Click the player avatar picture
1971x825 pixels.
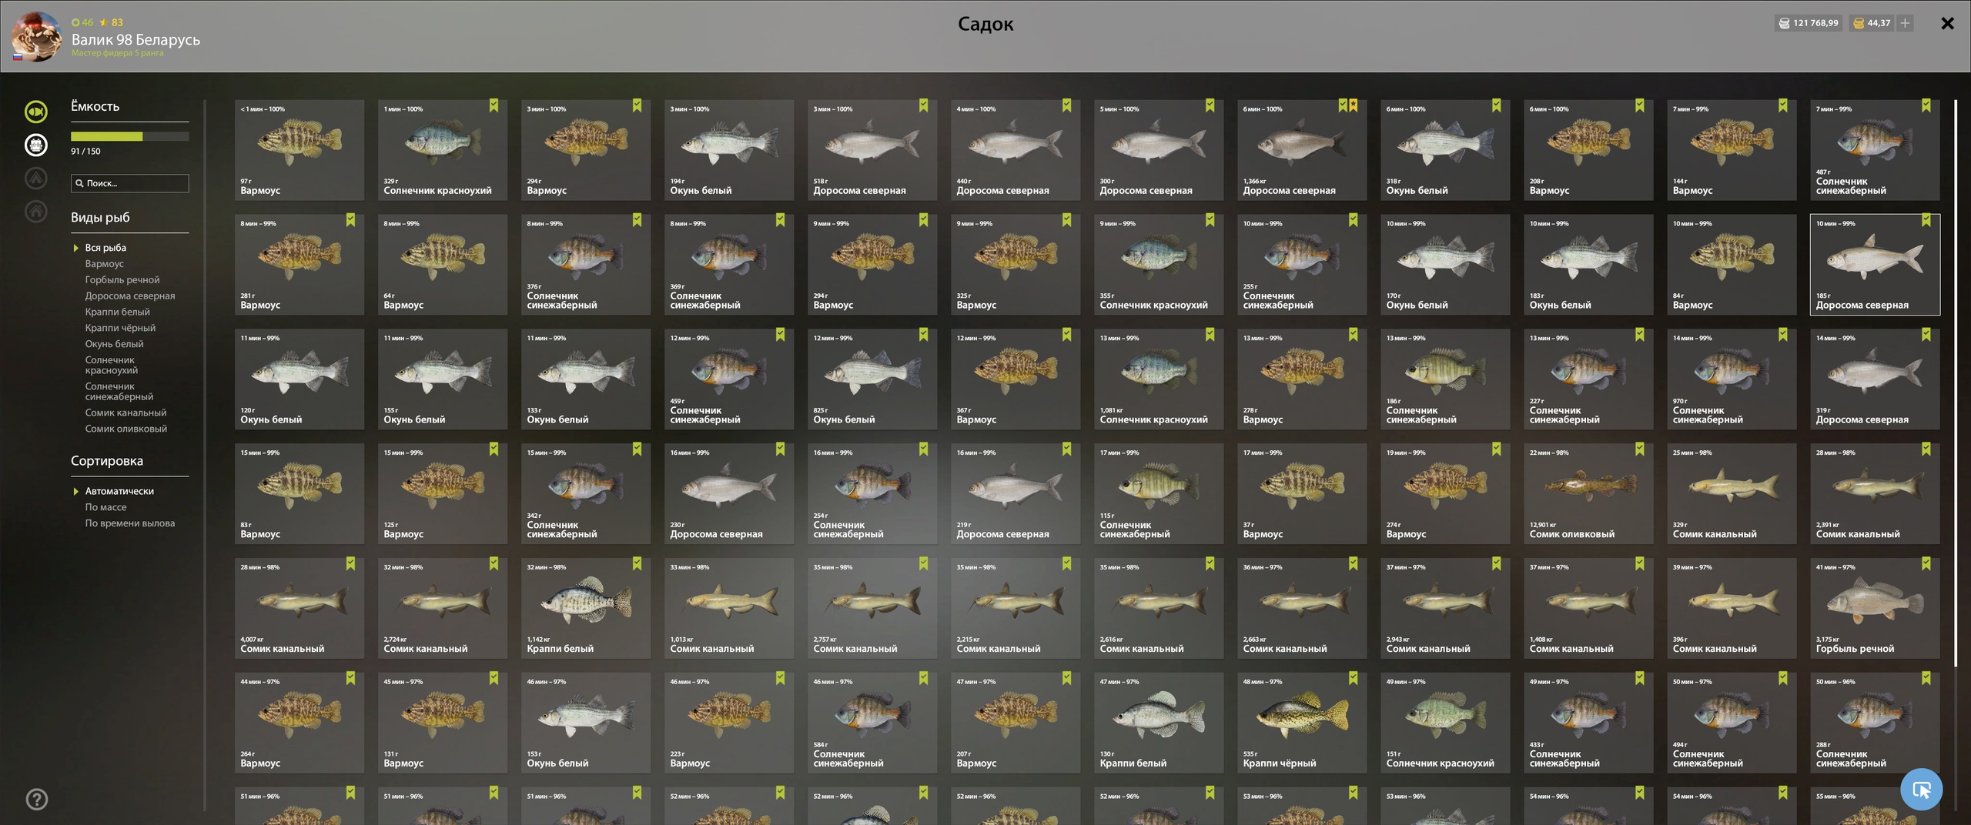pos(36,36)
